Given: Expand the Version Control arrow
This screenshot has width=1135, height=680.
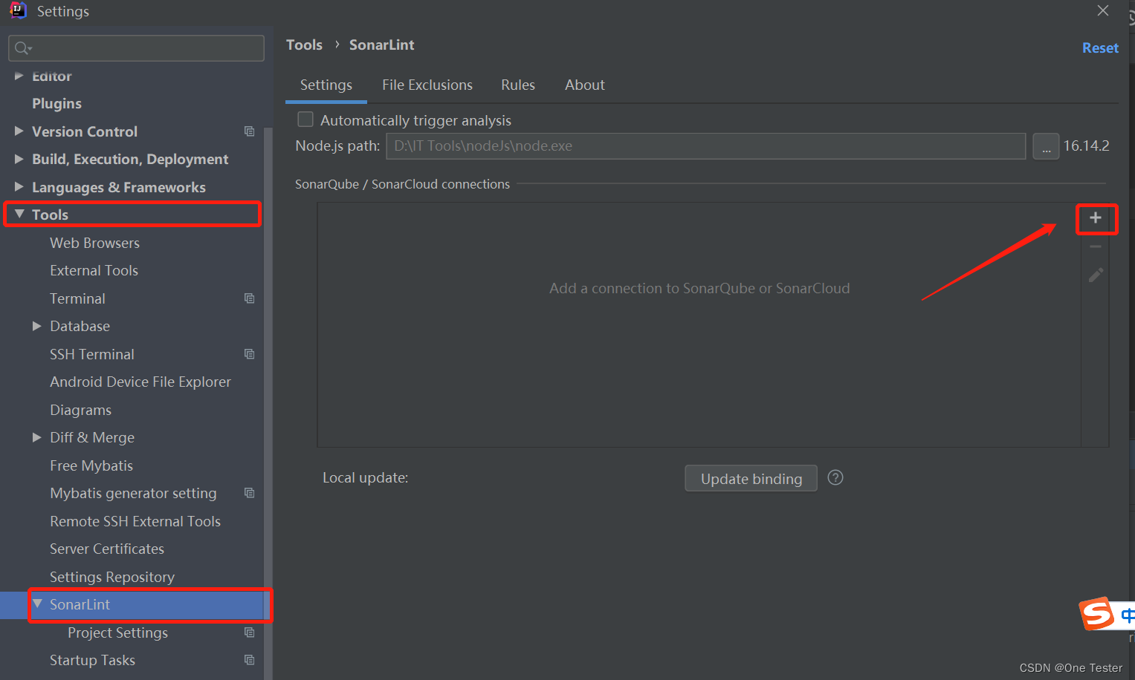Looking at the screenshot, I should click(19, 131).
